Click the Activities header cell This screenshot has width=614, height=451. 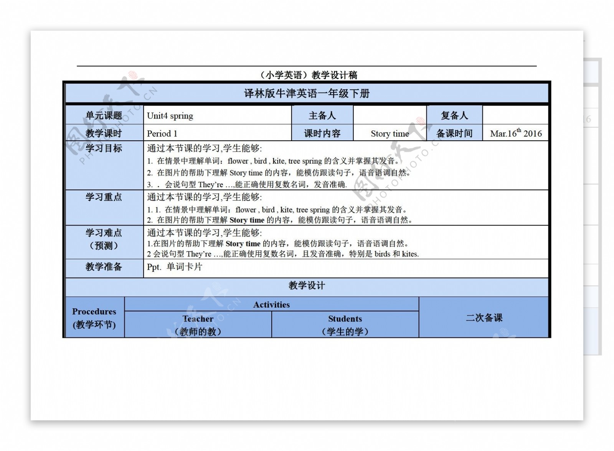[x=272, y=305]
